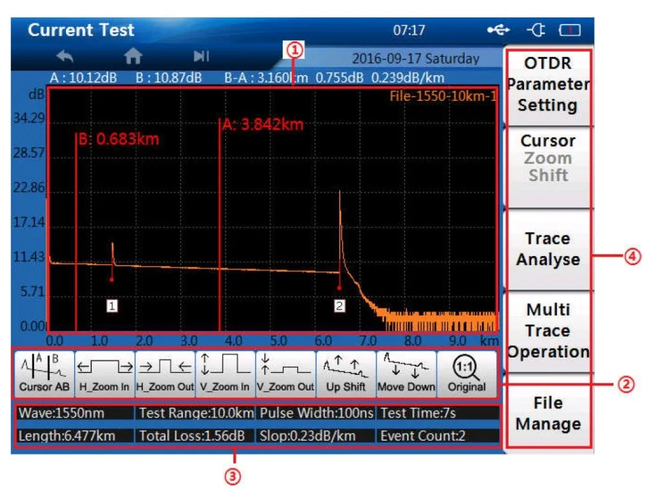
Task: Tap the V_Zoom Out button
Action: tap(285, 374)
